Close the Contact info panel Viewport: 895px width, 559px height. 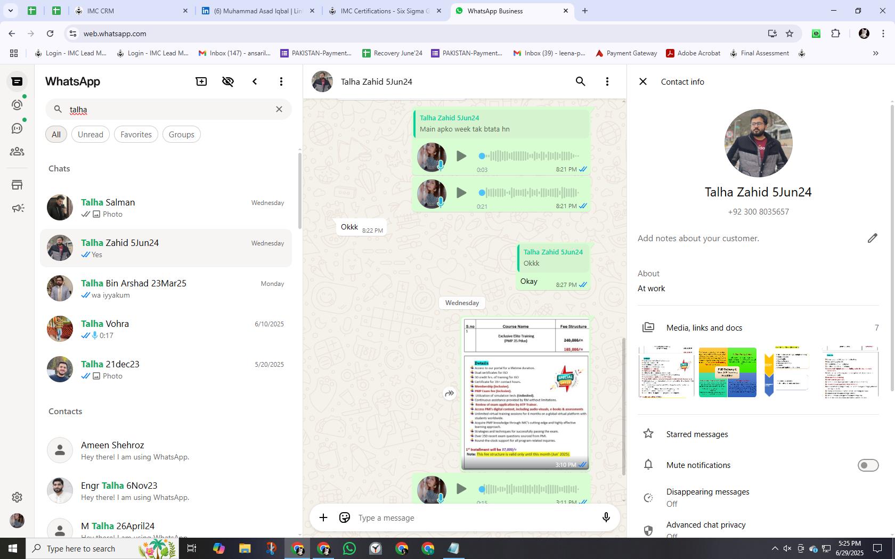click(x=643, y=81)
